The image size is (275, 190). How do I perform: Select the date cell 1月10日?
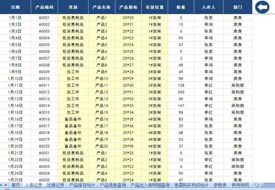pyautogui.click(x=15, y=78)
